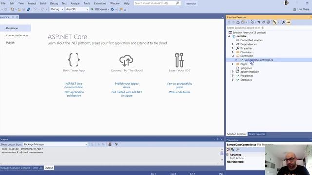The image size is (312, 175).
Task: Click the Open File folder icon
Action: [x=19, y=9]
